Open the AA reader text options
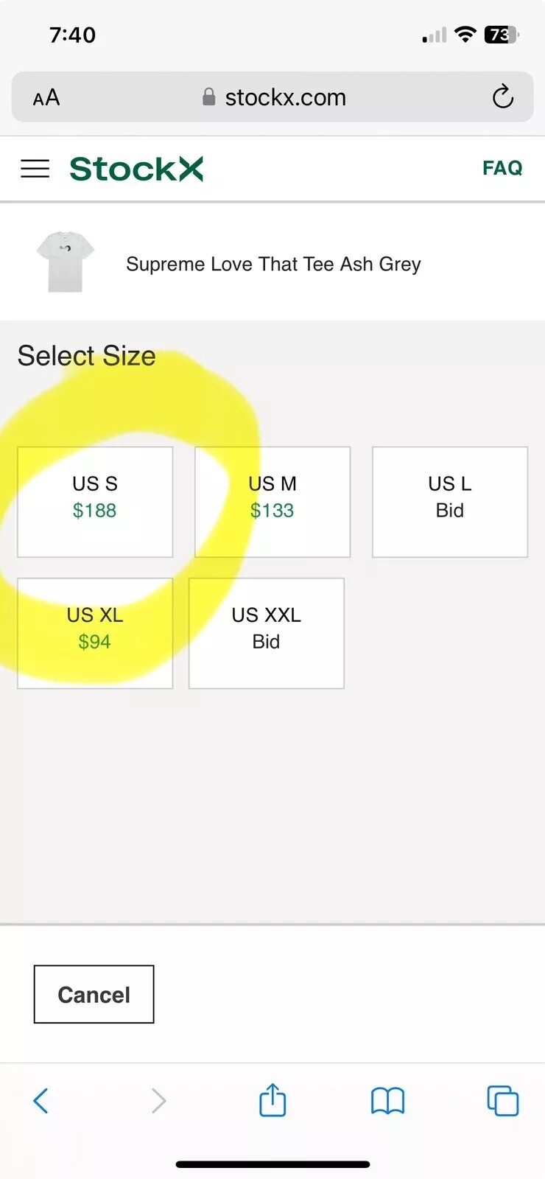 tap(46, 97)
